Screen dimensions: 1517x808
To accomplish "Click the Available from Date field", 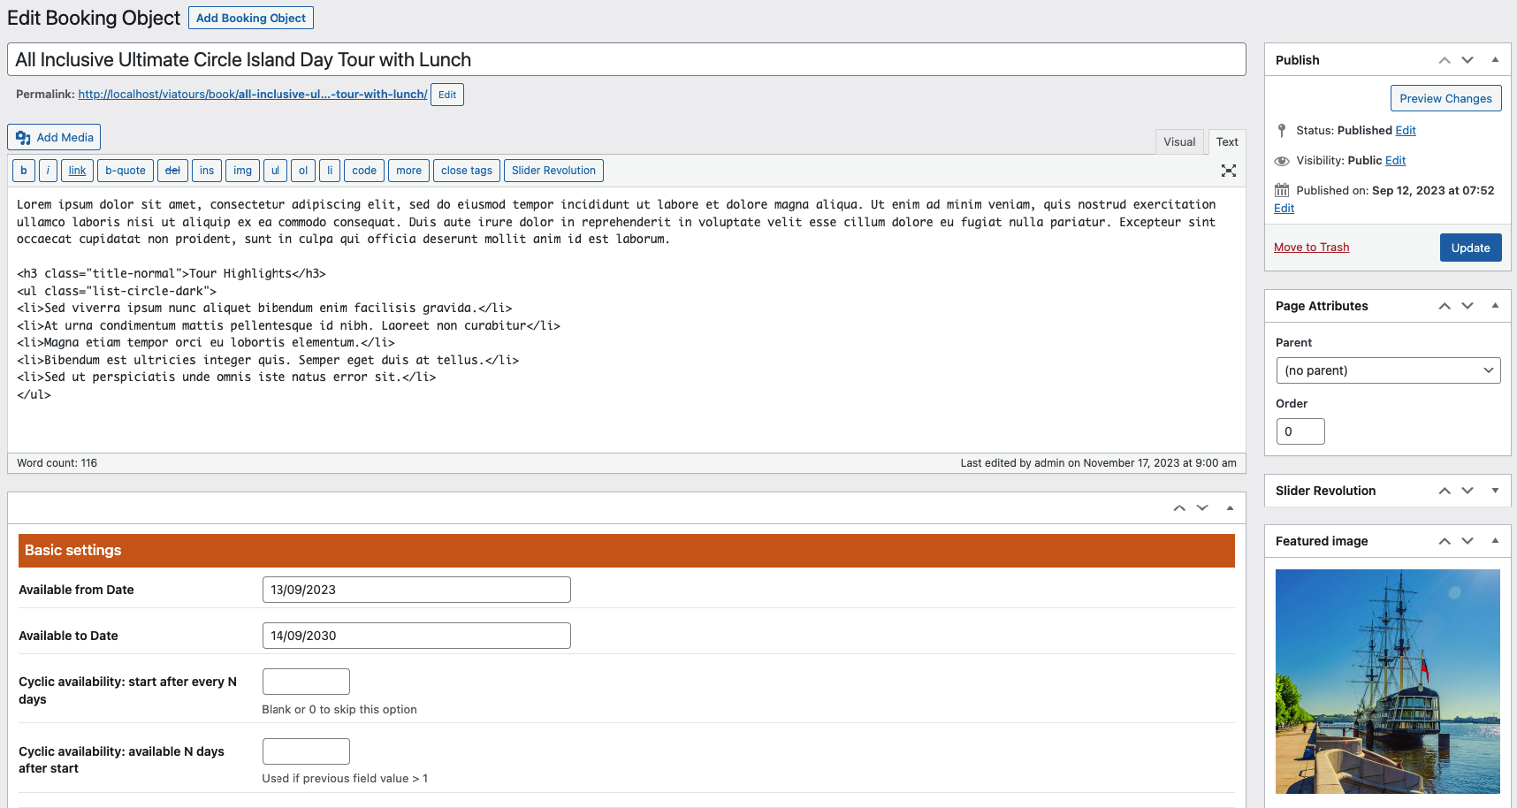I will point(416,590).
